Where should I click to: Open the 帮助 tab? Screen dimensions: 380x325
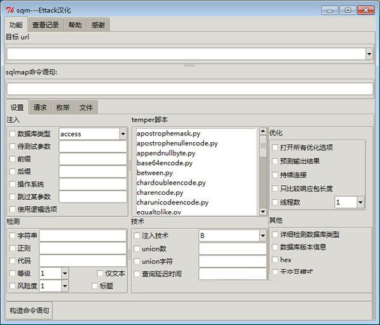pos(75,25)
